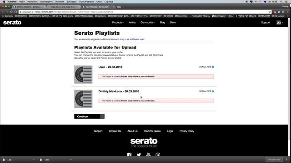
Task: Open the Facebook icon in the footer
Action: point(129,155)
